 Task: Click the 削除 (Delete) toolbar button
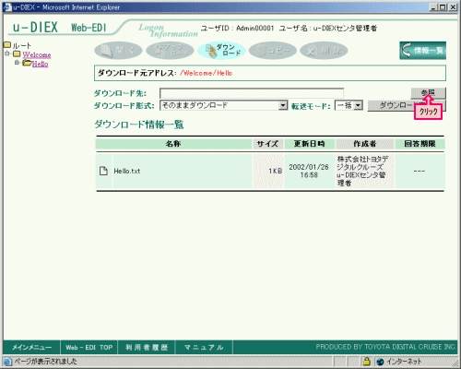324,51
